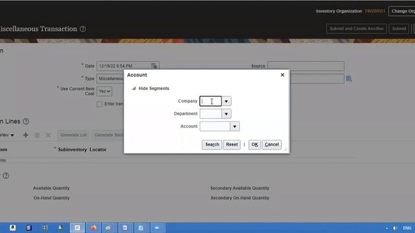Click Available Quantity label
Image resolution: width=415 pixels, height=233 pixels.
point(51,188)
